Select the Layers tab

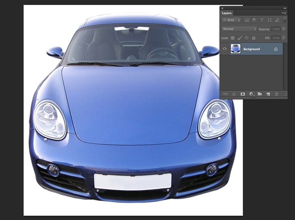[227, 13]
